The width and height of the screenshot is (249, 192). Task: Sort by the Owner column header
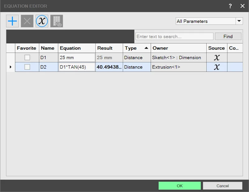179,48
